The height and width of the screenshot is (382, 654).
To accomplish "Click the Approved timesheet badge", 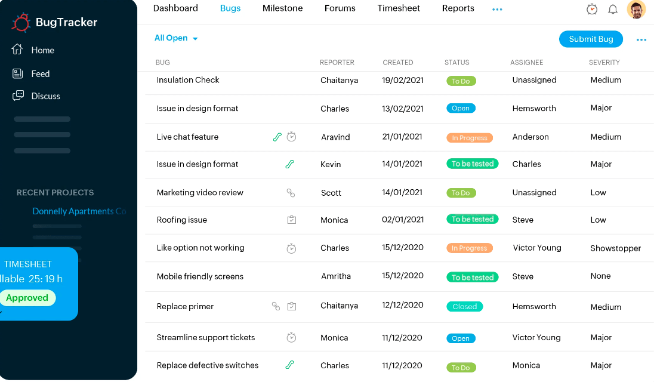I will [27, 298].
